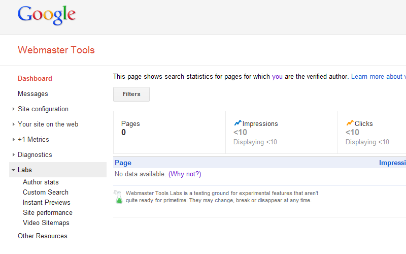Click the Google logo

click(46, 15)
